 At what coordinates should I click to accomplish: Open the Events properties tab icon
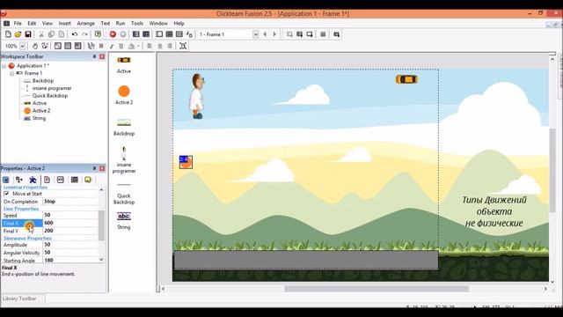74,180
